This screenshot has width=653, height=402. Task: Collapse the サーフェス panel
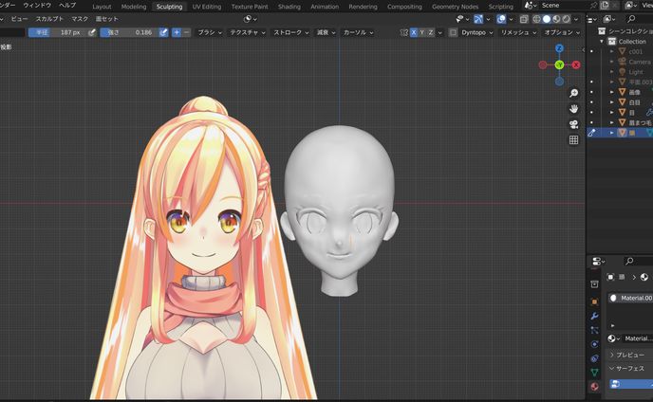tap(630, 369)
